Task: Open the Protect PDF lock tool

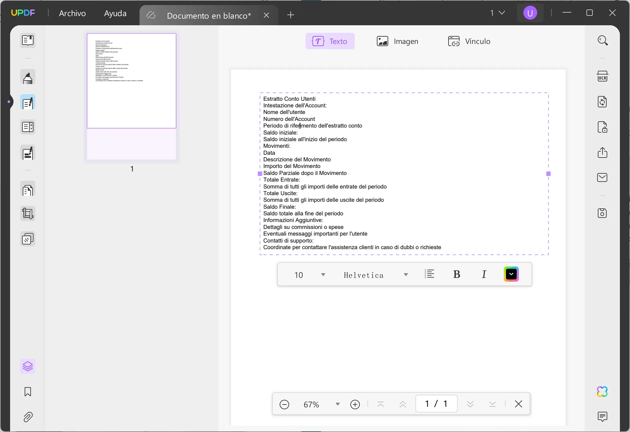Action: click(603, 127)
